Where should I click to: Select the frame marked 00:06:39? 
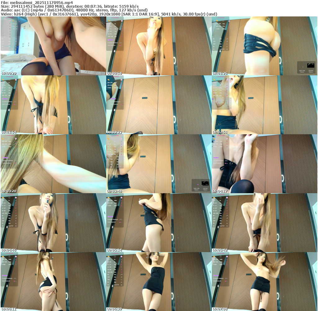click(159, 282)
